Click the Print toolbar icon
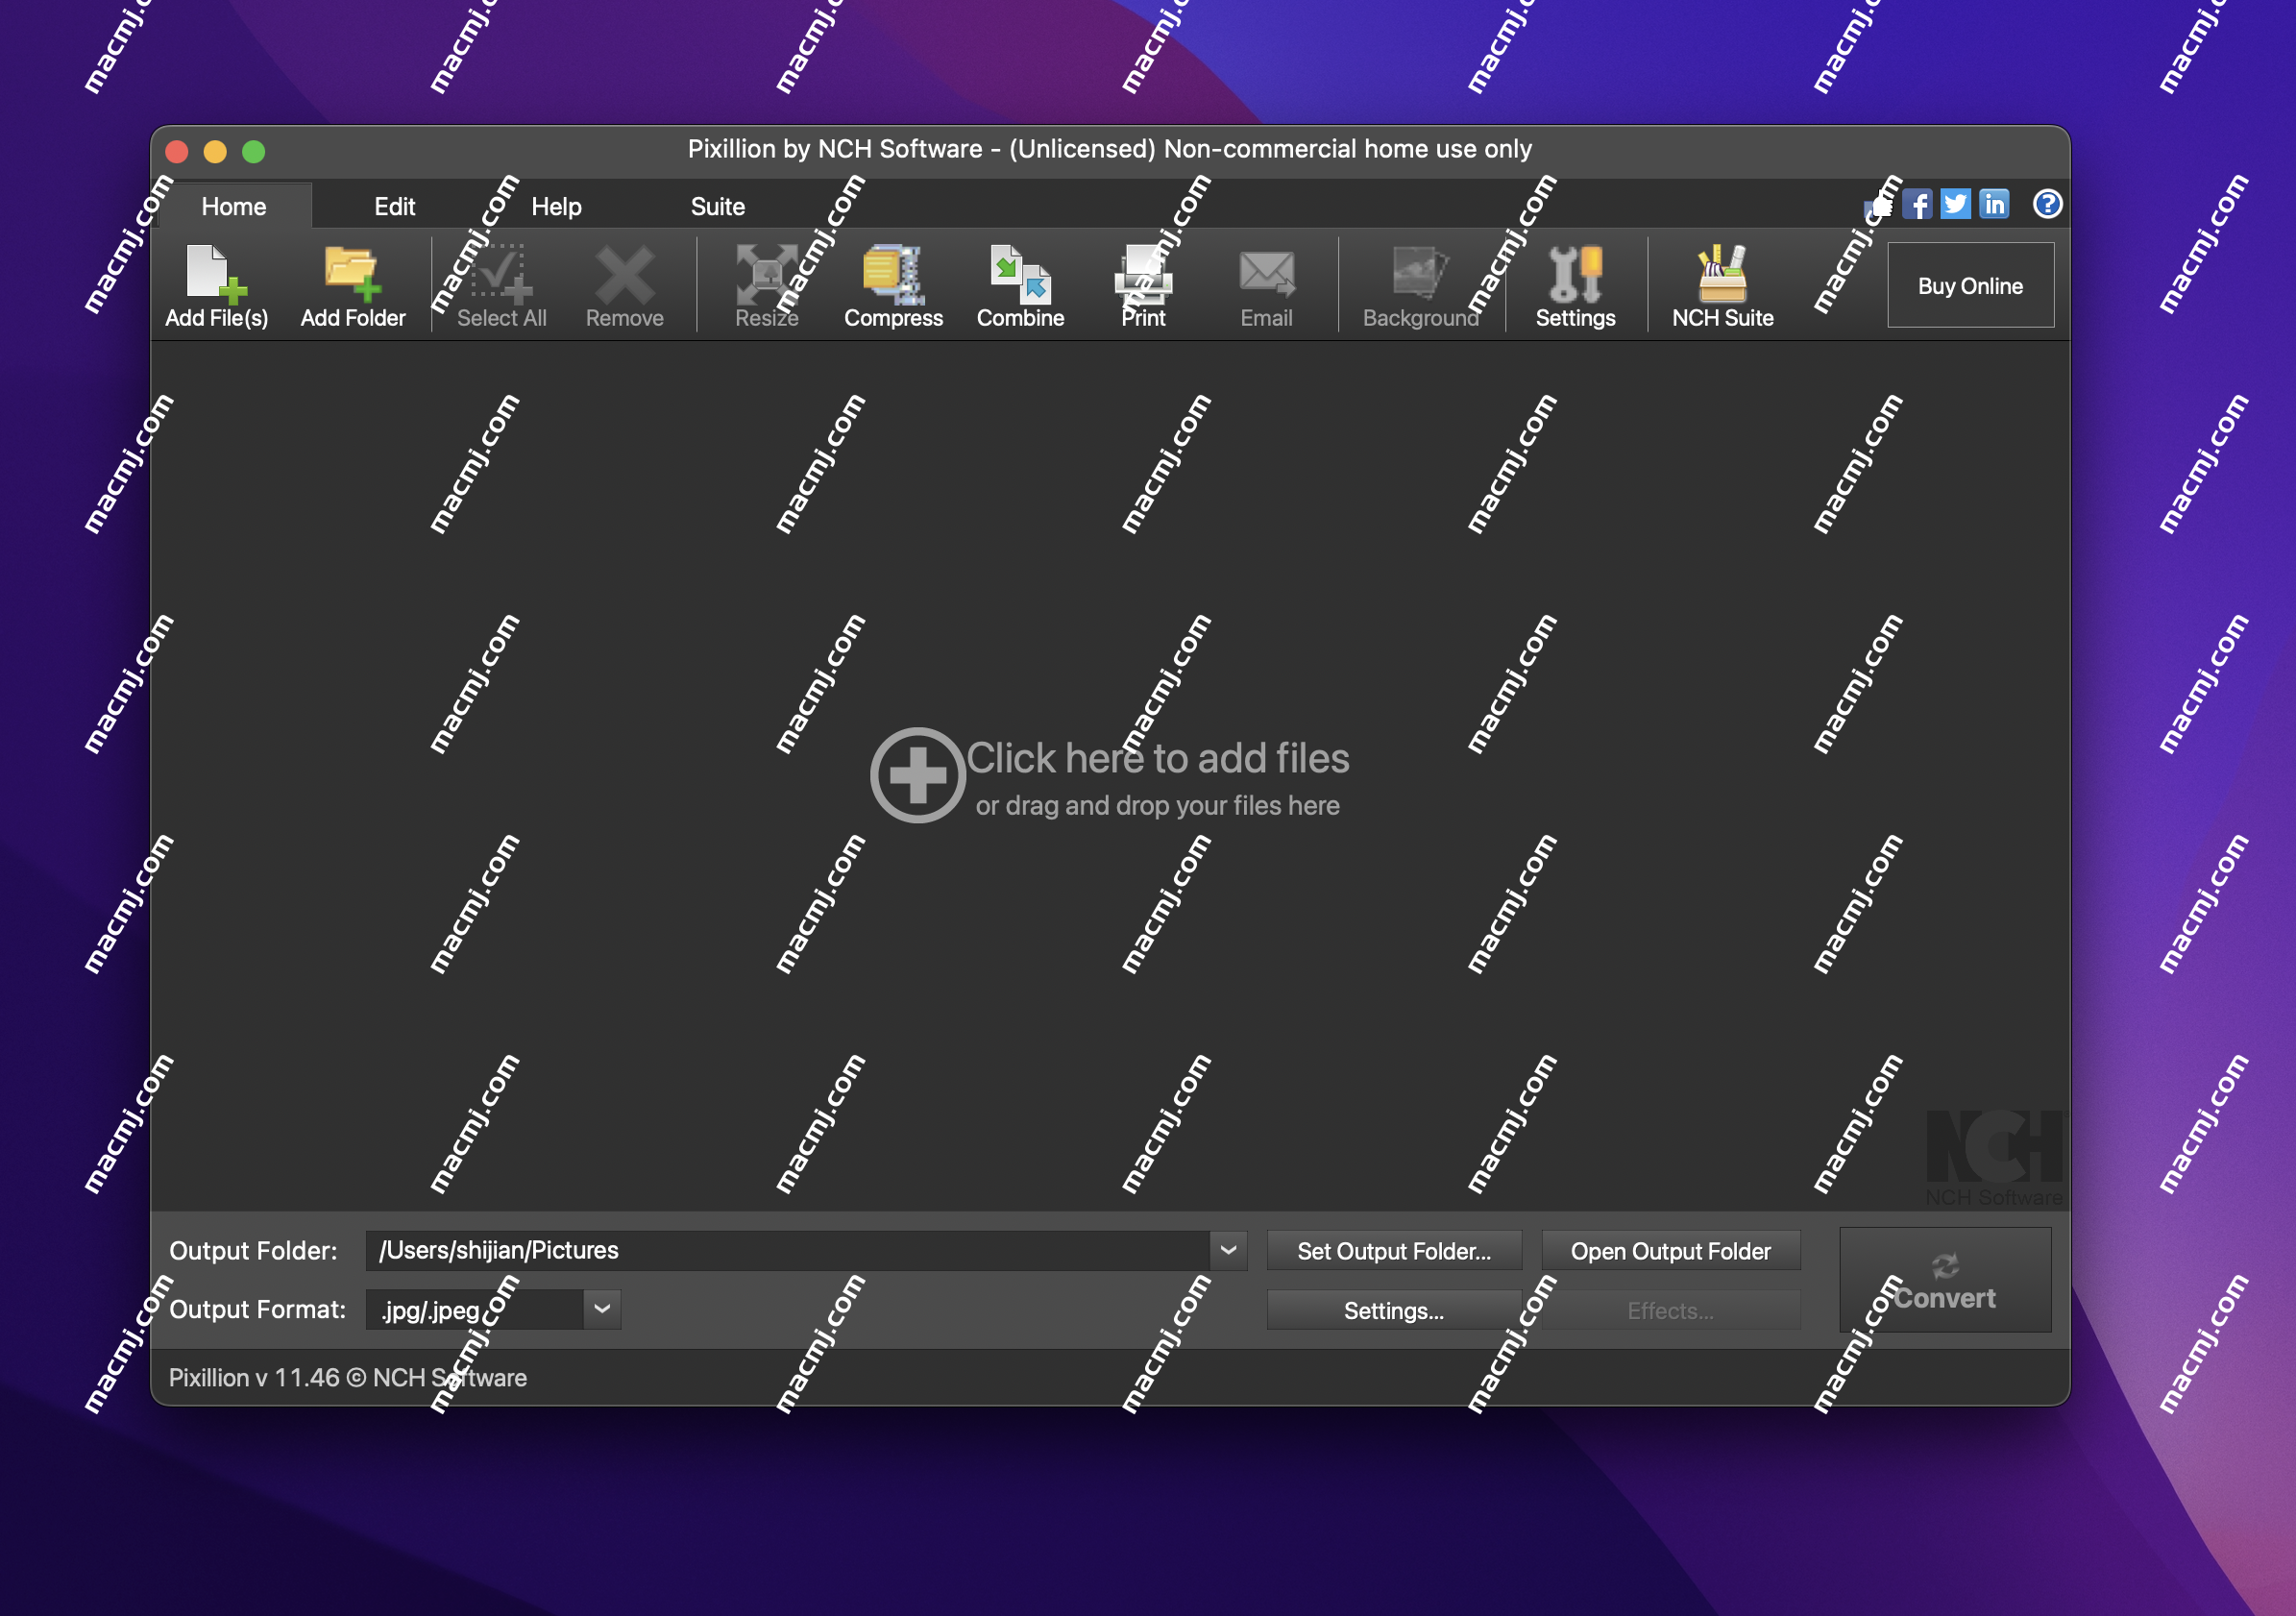 point(1143,274)
